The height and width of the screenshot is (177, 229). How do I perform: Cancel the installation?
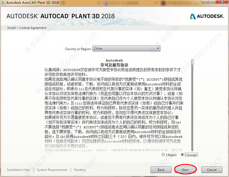pyautogui.click(x=212, y=170)
